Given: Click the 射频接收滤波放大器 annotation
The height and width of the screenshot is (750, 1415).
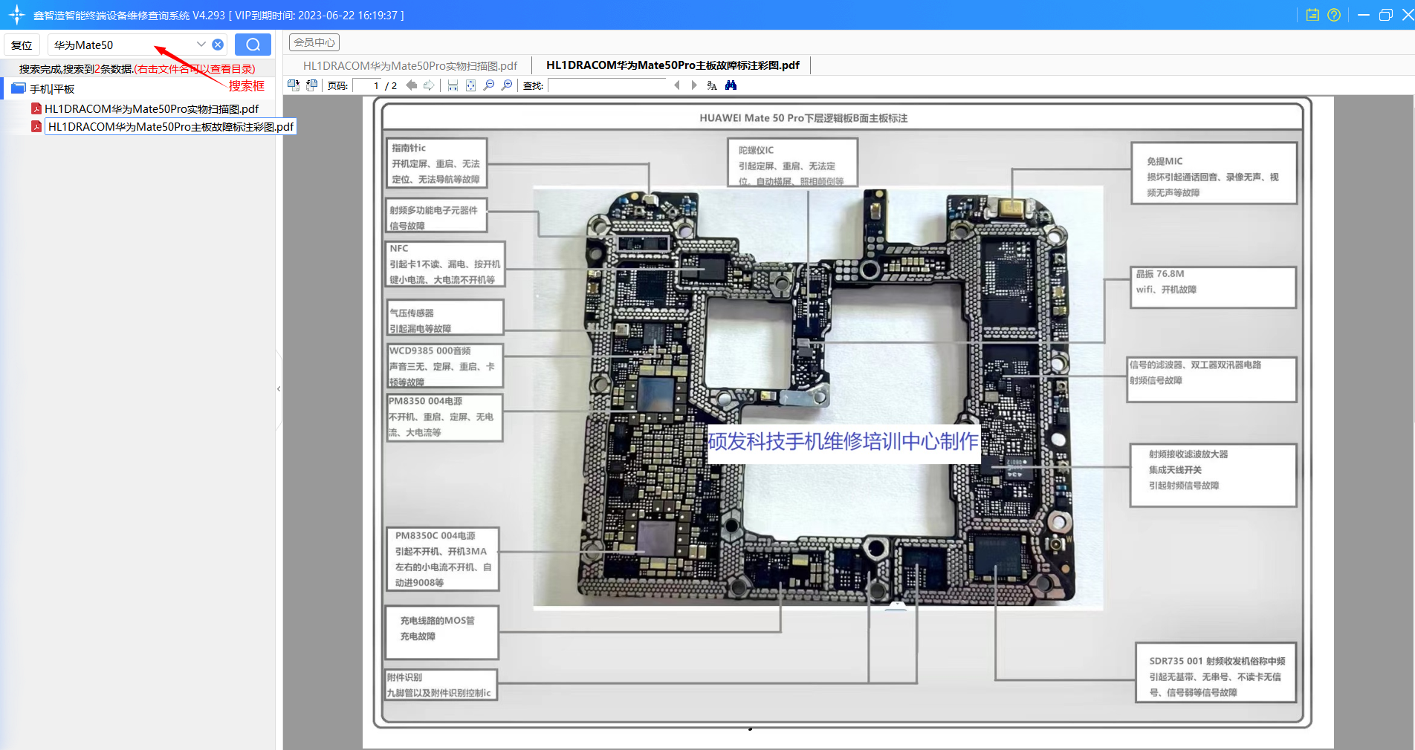Looking at the screenshot, I should pyautogui.click(x=1214, y=475).
